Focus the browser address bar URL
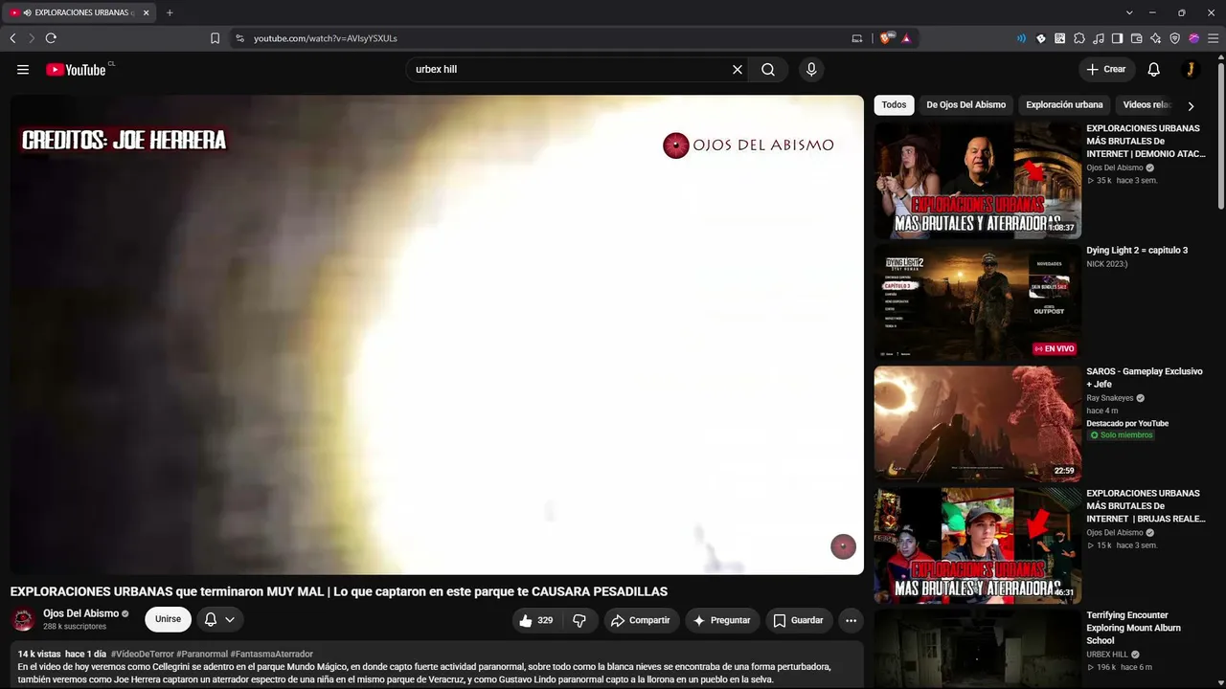This screenshot has height=689, width=1226. 326,38
